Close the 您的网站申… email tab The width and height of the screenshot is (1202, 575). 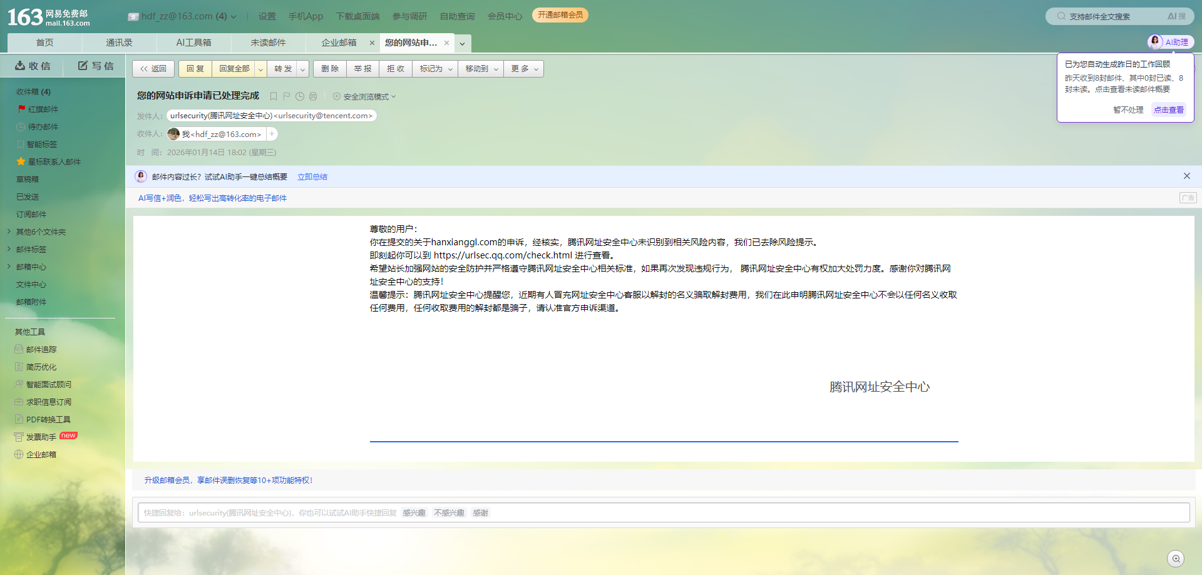(446, 43)
